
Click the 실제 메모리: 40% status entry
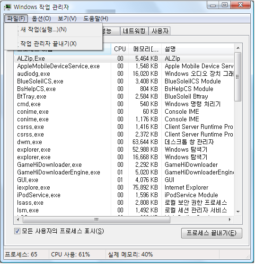[x=130, y=254]
